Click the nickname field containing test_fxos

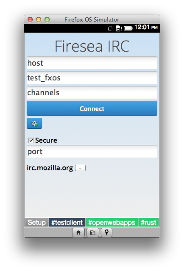point(92,78)
